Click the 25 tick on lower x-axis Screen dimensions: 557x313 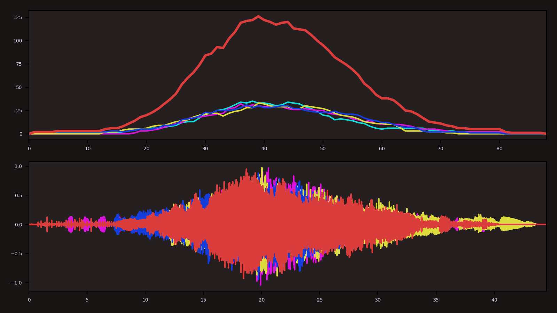click(x=320, y=300)
